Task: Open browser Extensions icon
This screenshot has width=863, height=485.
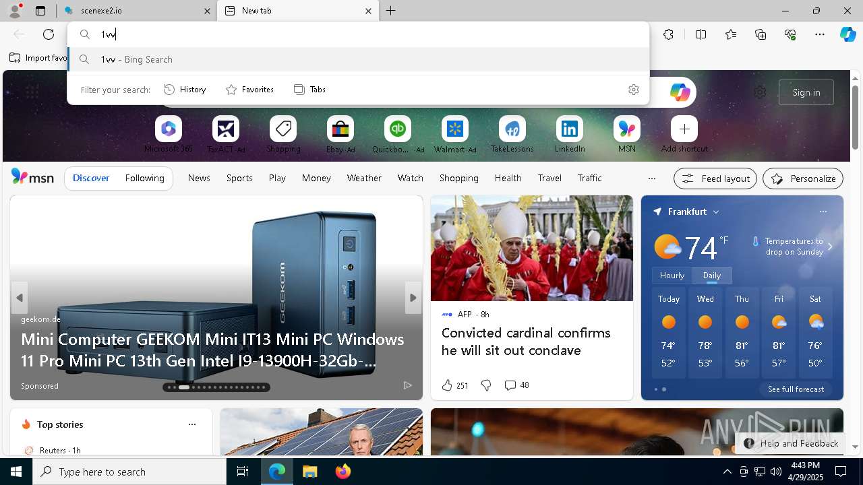Action: (x=668, y=34)
